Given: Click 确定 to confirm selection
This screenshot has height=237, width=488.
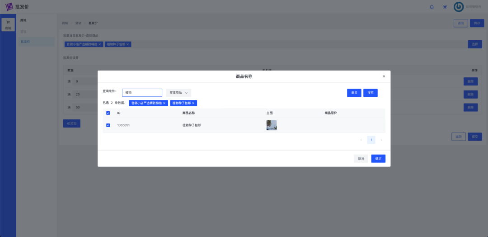Looking at the screenshot, I should (378, 159).
